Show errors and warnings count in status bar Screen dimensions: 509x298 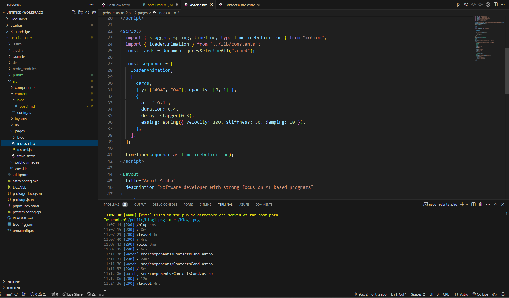[39, 294]
